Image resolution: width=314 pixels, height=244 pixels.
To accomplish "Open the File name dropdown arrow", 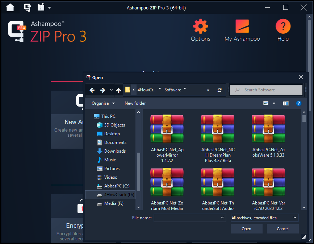I will coord(222,218).
